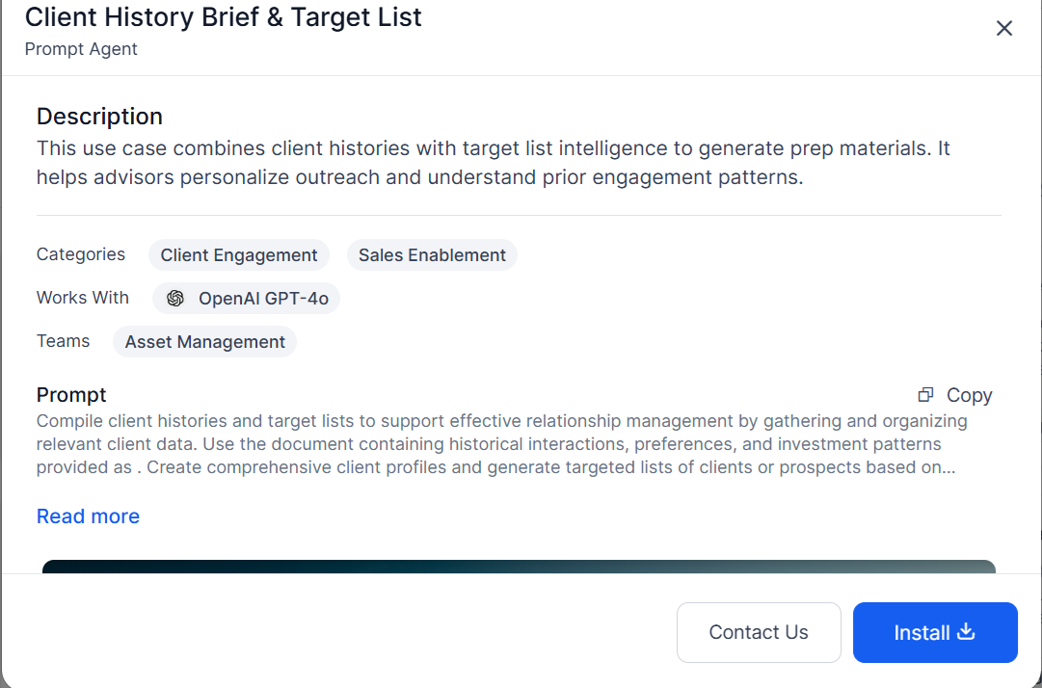Click the Description heading

click(99, 117)
